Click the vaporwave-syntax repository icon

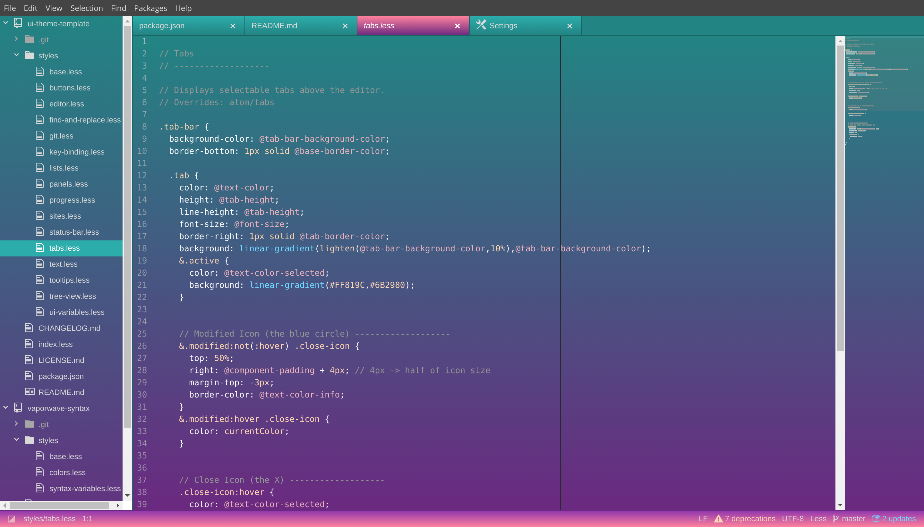18,408
